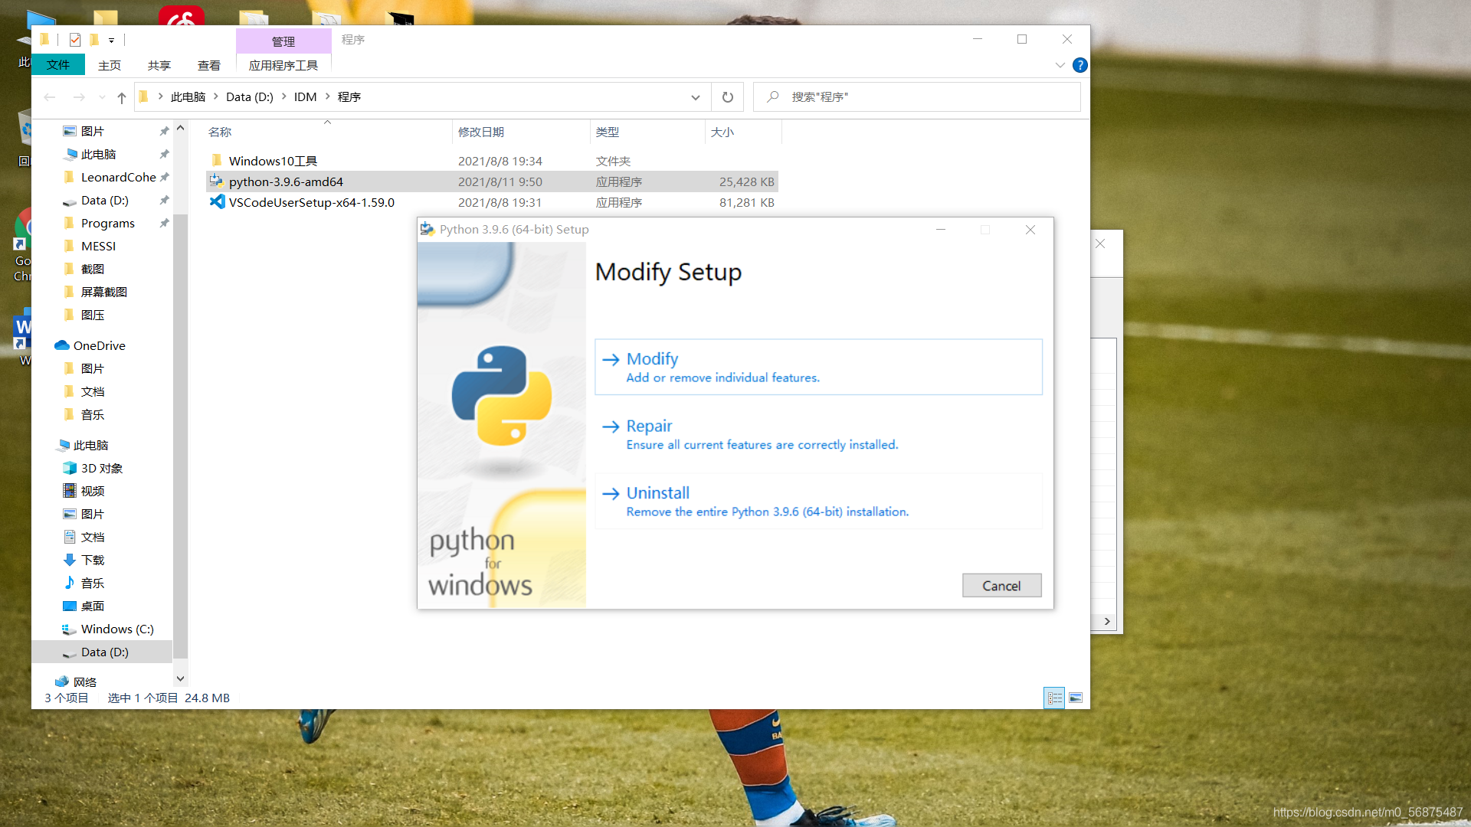Click the Help question-mark icon on the ribbon
Screen dimensions: 1471x827
[1080, 65]
